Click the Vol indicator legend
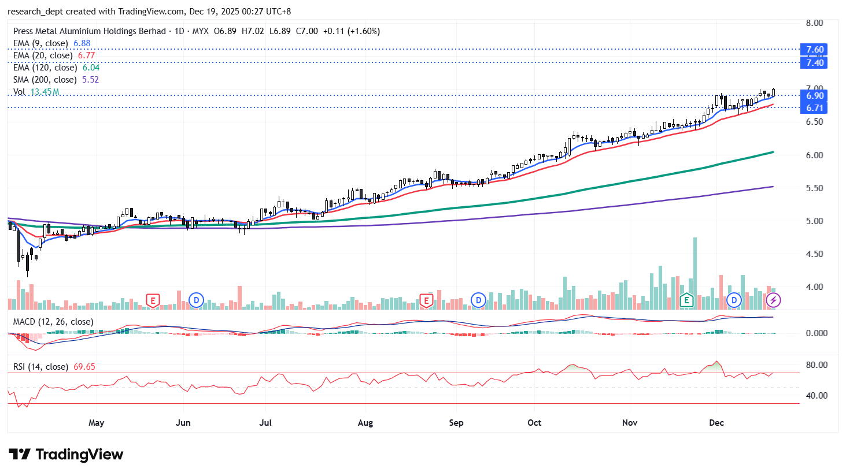The height and width of the screenshot is (476, 846). tap(19, 92)
